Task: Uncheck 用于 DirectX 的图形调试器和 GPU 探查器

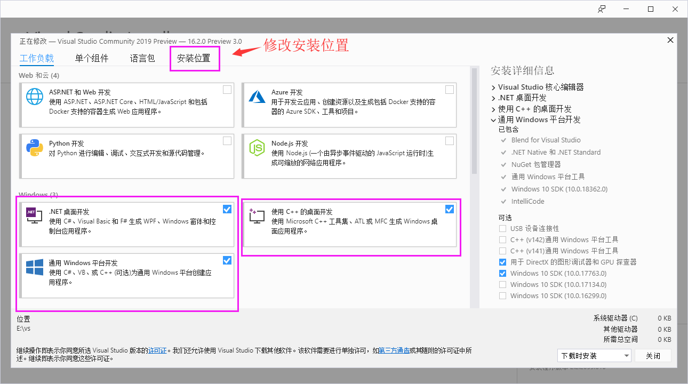Action: tap(502, 262)
